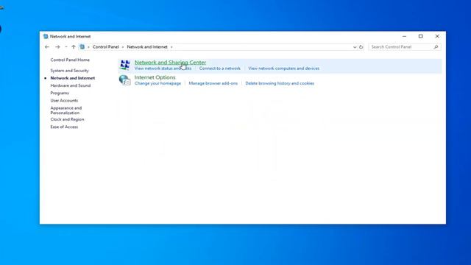Open Programs category in the sidebar
The width and height of the screenshot is (471, 265).
[x=60, y=93]
